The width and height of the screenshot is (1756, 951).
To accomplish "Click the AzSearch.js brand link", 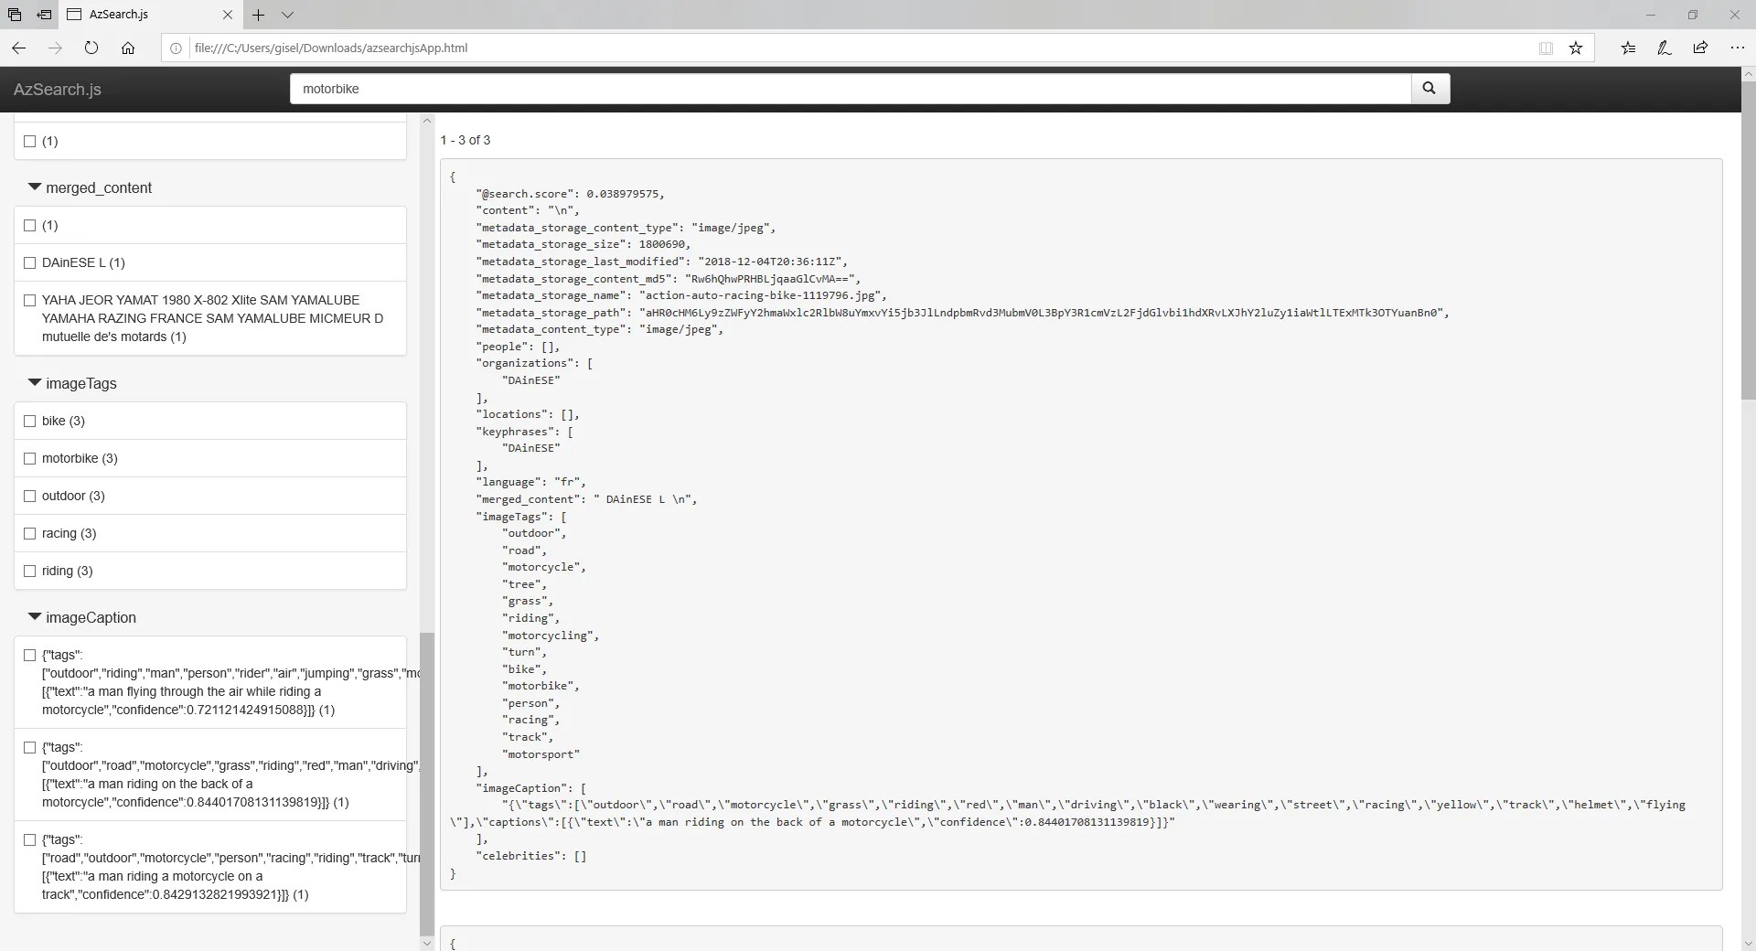I will (58, 90).
